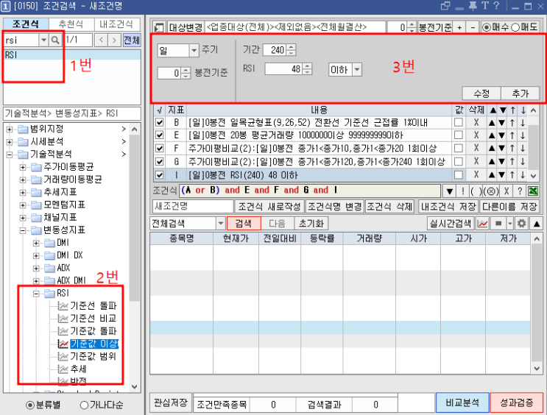This screenshot has width=547, height=415.
Task: Open the rsi search combo dropdown
Action: click(43, 40)
